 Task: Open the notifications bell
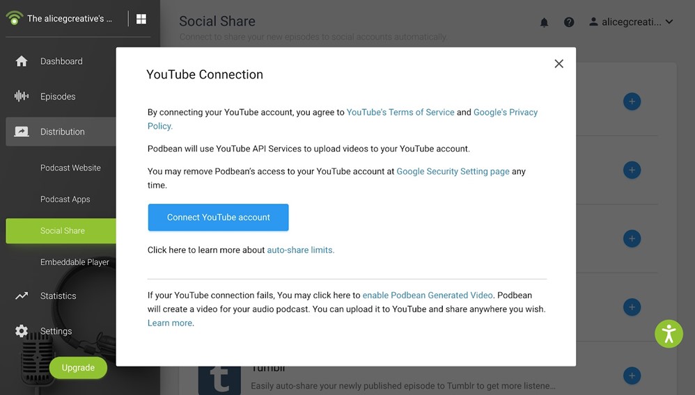544,22
